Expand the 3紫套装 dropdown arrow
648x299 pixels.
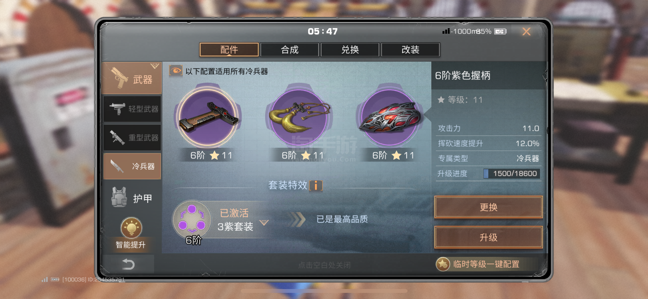pos(264,222)
